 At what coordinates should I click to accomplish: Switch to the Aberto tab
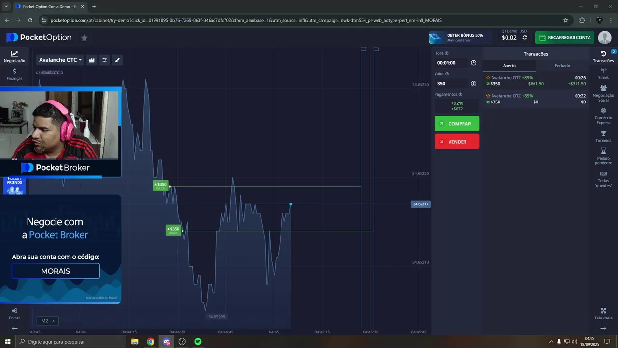pos(509,66)
